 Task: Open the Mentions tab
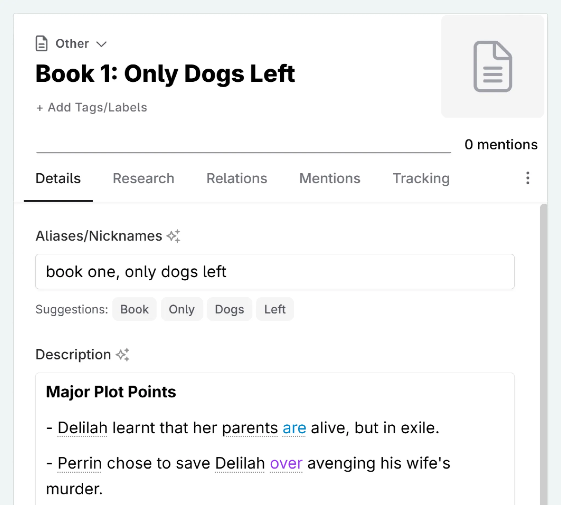click(x=330, y=178)
